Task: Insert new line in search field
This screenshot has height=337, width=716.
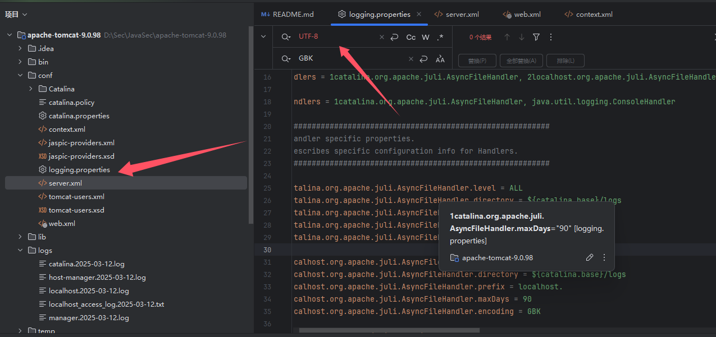Action: tap(395, 37)
